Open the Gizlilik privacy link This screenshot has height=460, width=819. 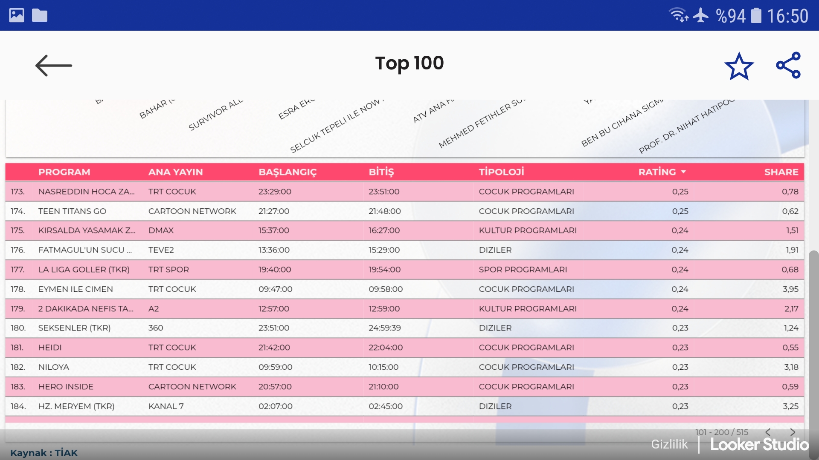[669, 444]
